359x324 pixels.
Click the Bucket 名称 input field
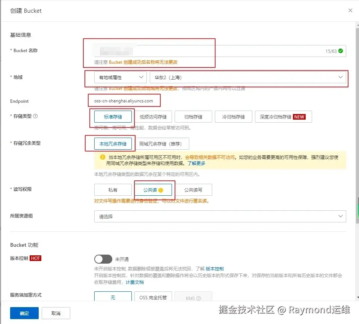220,51
